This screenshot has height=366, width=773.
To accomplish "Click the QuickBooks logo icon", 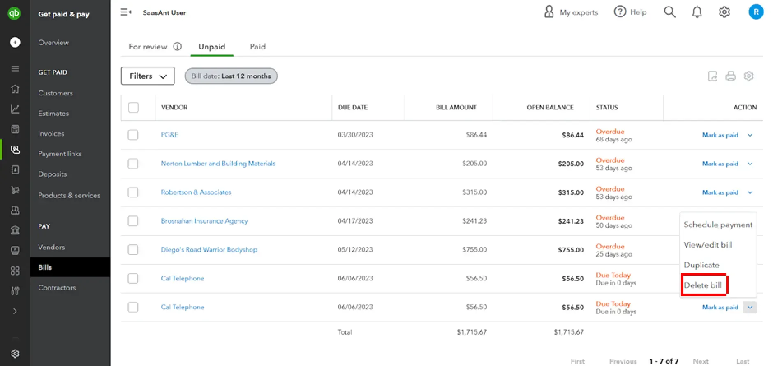I will [x=14, y=13].
